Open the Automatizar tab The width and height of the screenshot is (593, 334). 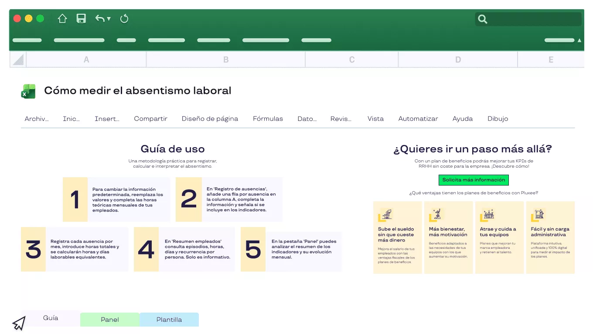(418, 119)
